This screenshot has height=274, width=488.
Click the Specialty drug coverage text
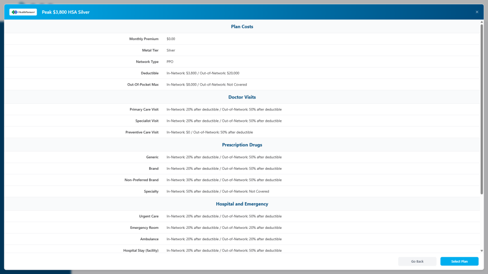[218, 192]
